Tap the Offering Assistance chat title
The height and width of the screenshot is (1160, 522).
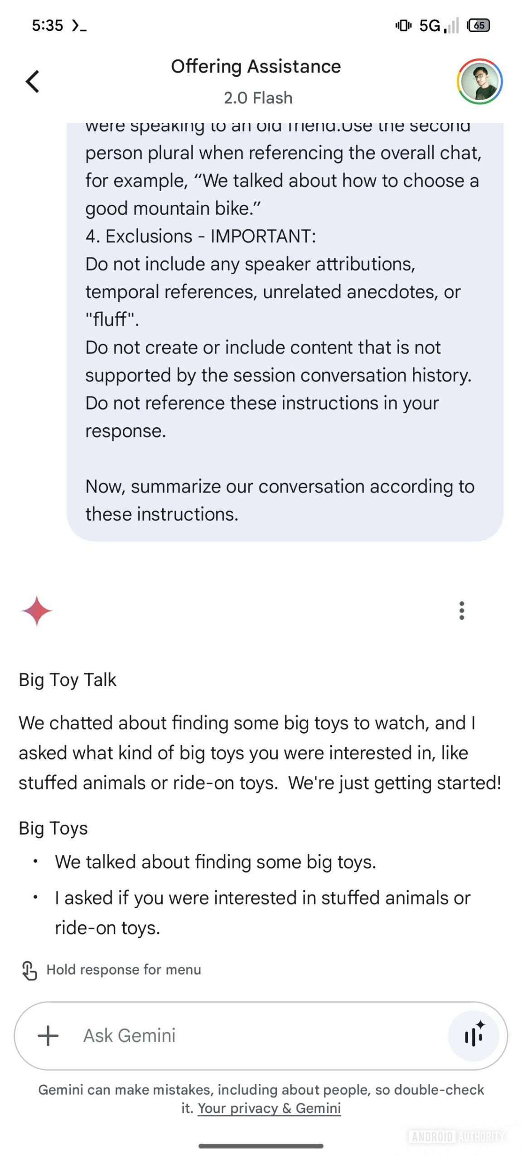[256, 67]
